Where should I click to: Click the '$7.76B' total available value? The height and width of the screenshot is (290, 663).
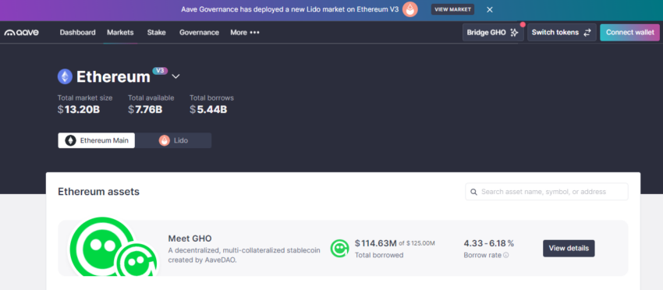pos(145,109)
